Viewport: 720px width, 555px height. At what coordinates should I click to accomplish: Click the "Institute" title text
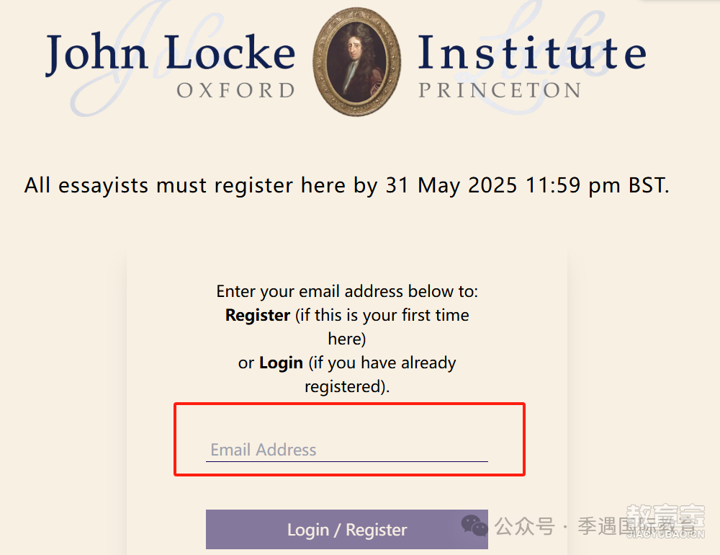(x=532, y=53)
